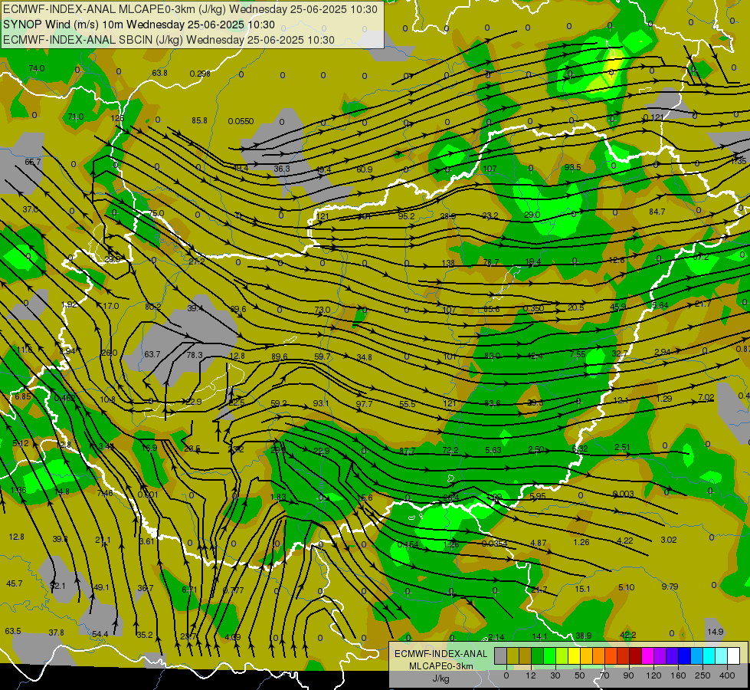Click the map value 45.7
The width and height of the screenshot is (750, 690).
click(15, 583)
